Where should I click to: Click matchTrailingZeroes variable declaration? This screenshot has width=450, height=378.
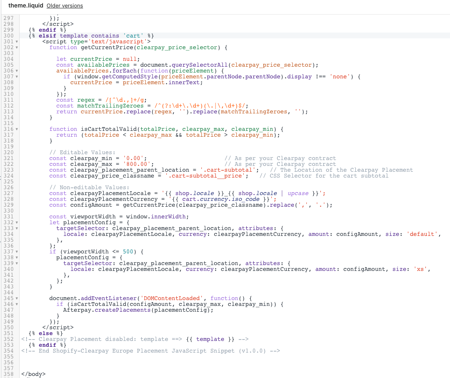coord(110,105)
